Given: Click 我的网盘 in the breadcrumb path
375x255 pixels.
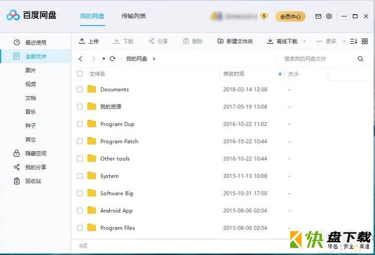Looking at the screenshot, I should click(x=137, y=59).
